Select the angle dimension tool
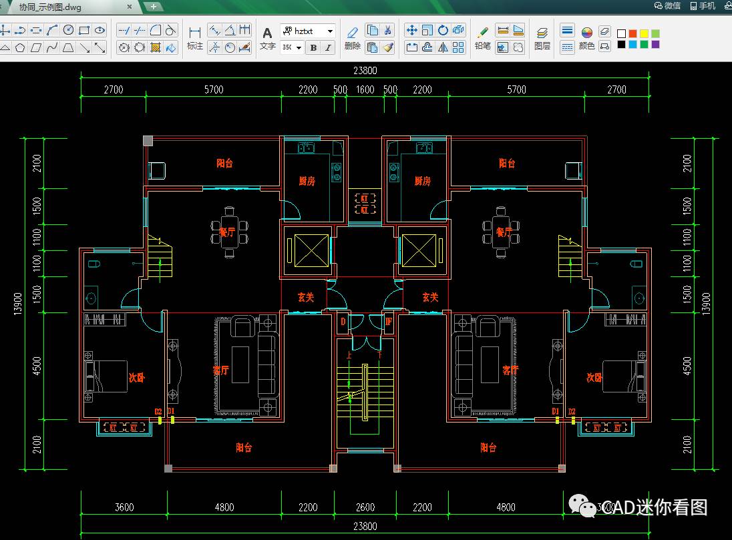The height and width of the screenshot is (540, 732). coord(230,30)
